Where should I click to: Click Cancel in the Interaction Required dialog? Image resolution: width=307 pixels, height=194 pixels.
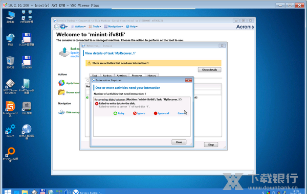[x=182, y=113]
